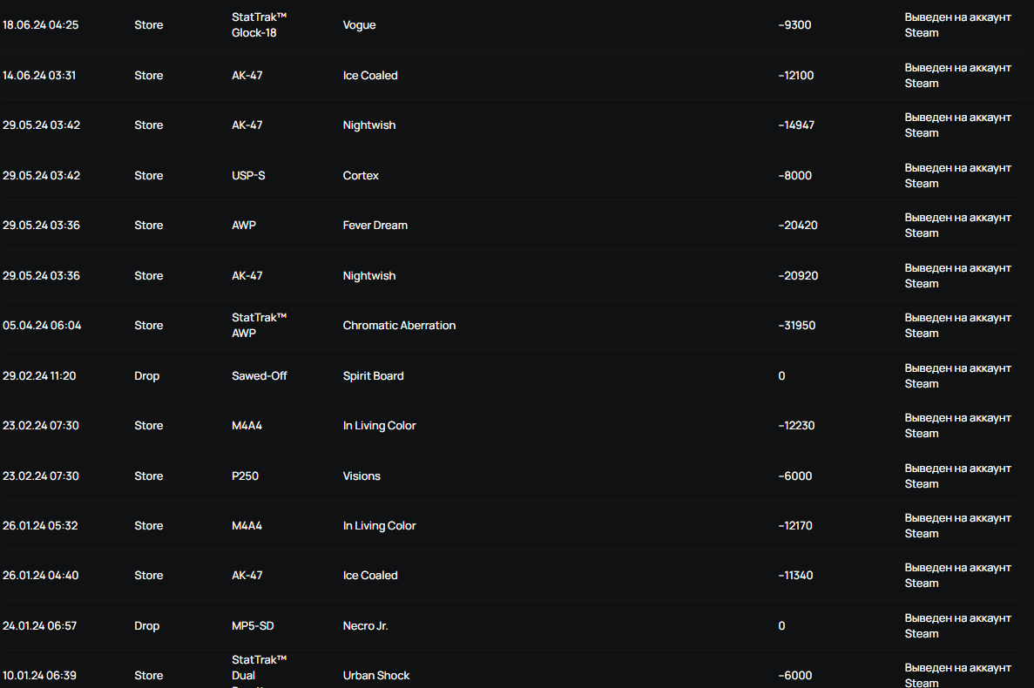This screenshot has width=1034, height=688.
Task: Click the Chromatic Aberration skin name
Action: tap(399, 326)
